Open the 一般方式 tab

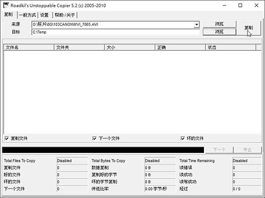[28, 15]
